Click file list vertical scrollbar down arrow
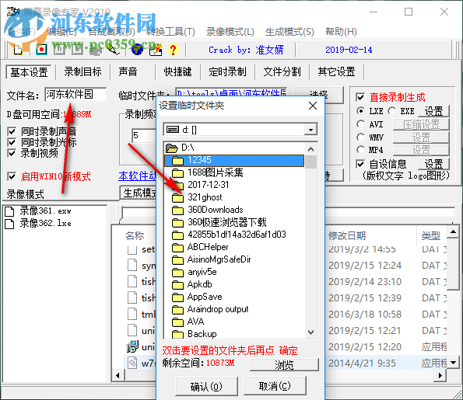Screen dimensions: 463x400 [x=453, y=362]
